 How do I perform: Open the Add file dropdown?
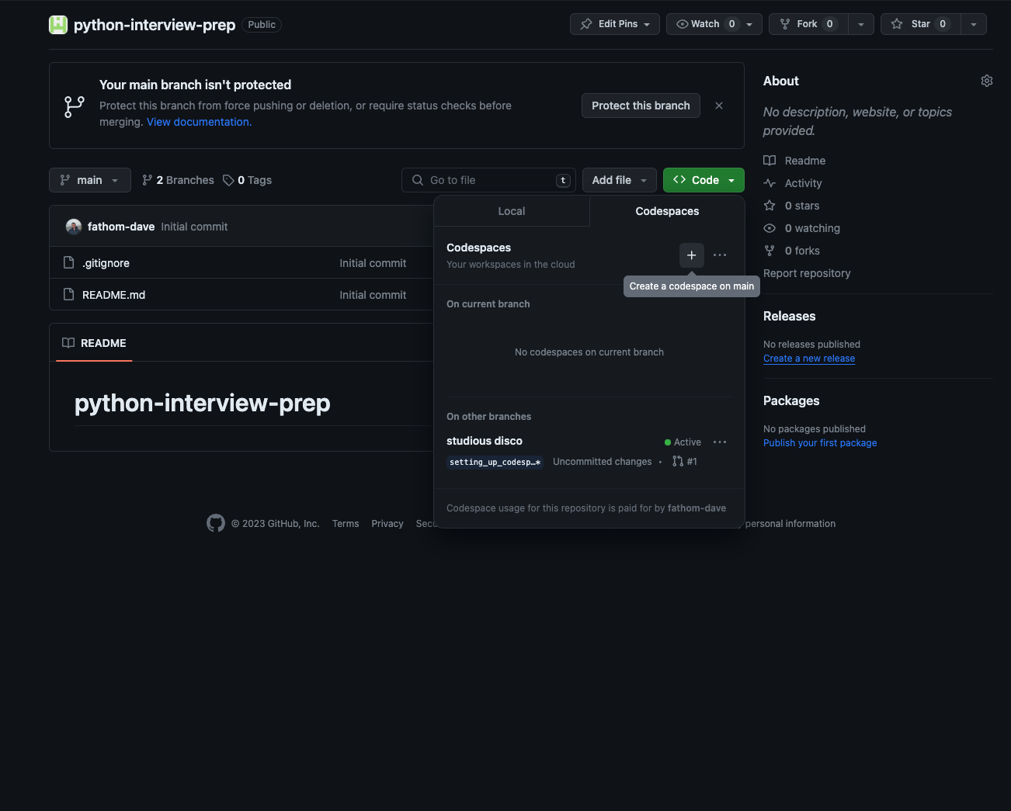(620, 180)
